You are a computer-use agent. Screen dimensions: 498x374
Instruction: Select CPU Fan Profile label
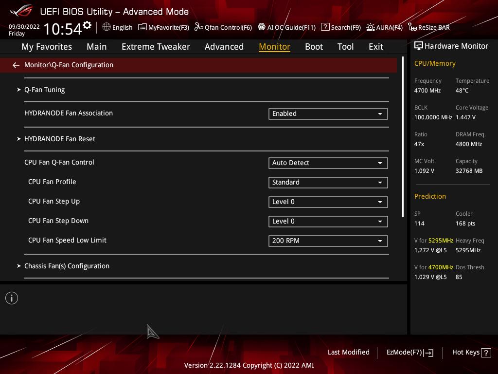coord(52,182)
